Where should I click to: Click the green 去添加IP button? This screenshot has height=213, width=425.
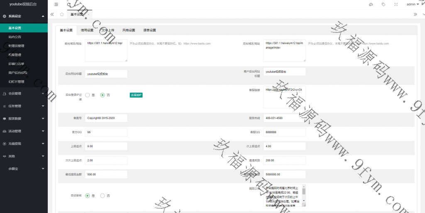136,95
